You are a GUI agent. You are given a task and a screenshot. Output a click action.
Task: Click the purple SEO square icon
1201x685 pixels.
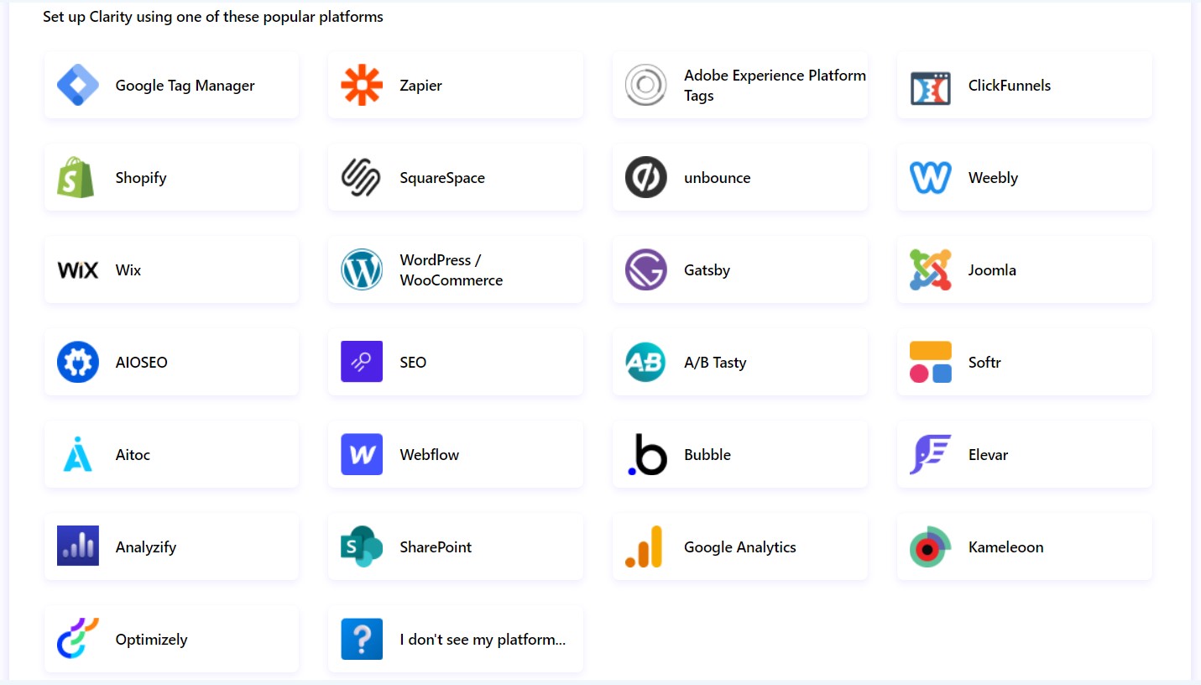coord(362,362)
